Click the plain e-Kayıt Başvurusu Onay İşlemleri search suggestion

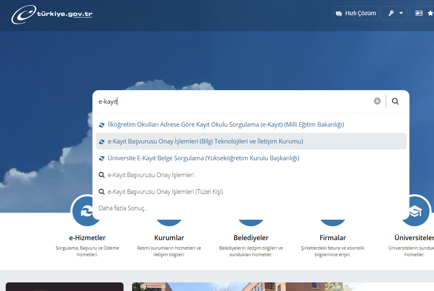pos(151,175)
